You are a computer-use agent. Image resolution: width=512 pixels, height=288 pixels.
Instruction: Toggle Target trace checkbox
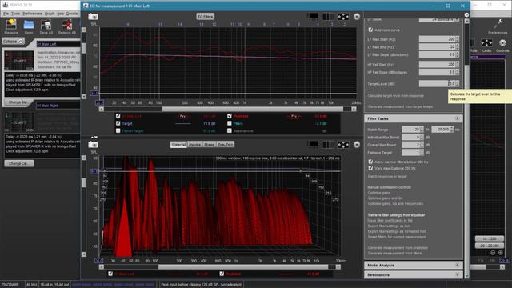[x=118, y=123]
